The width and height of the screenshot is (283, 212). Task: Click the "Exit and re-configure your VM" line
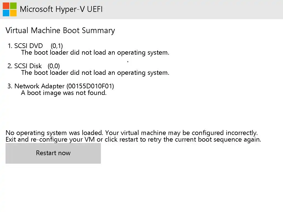click(x=133, y=139)
